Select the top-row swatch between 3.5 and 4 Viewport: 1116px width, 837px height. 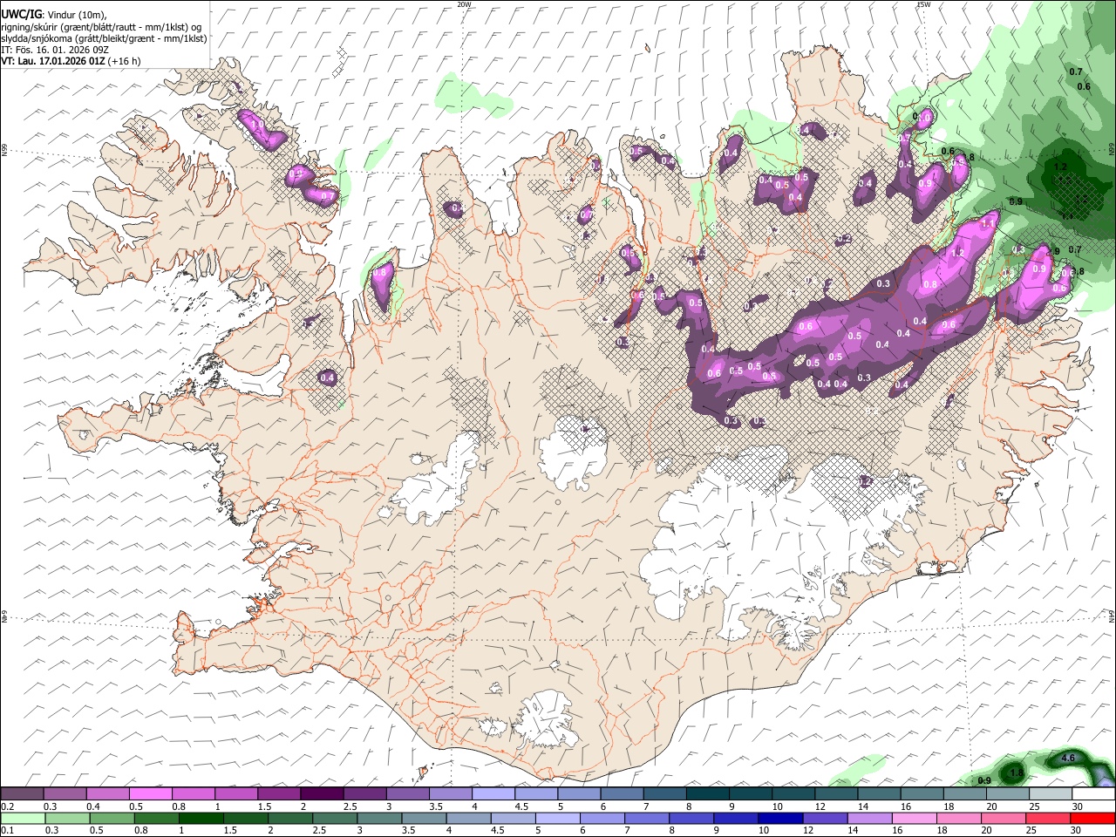450,793
